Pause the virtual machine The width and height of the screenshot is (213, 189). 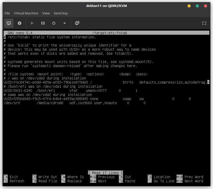(x=43, y=23)
